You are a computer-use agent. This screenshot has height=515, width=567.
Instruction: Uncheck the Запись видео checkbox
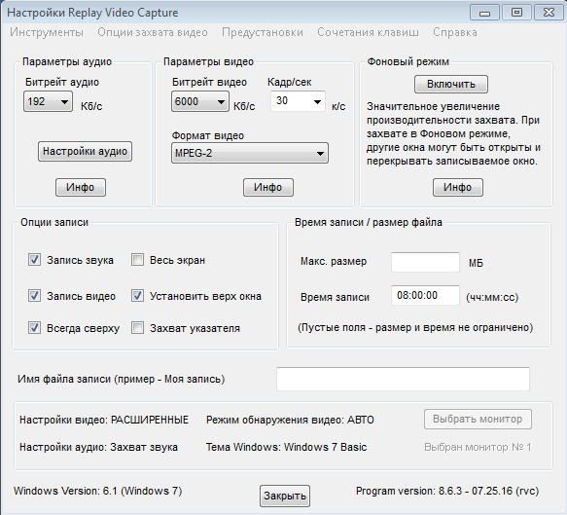pos(34,295)
